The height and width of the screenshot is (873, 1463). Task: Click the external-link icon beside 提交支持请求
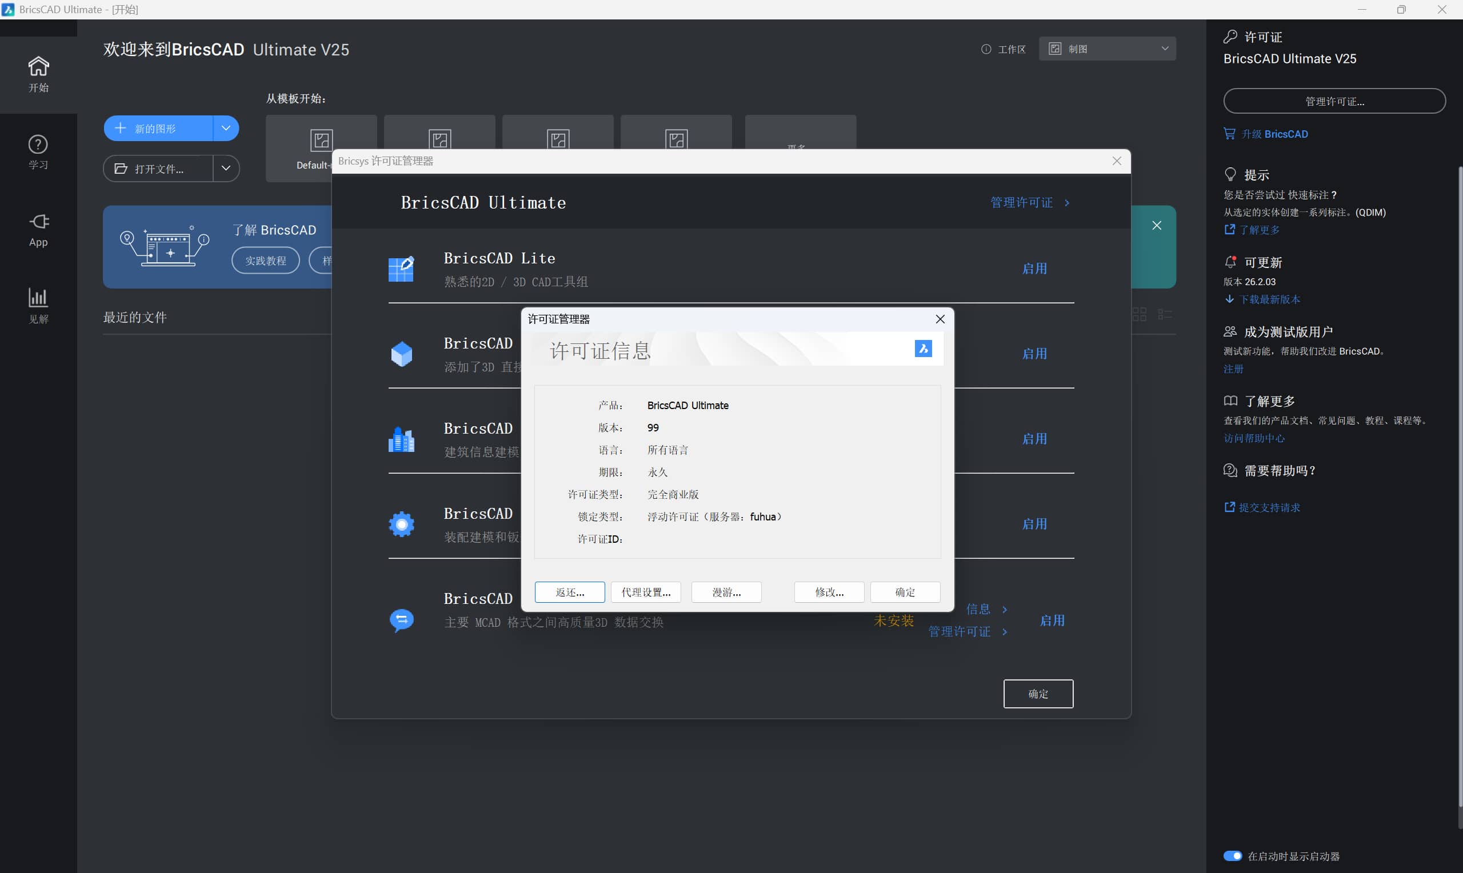point(1229,507)
